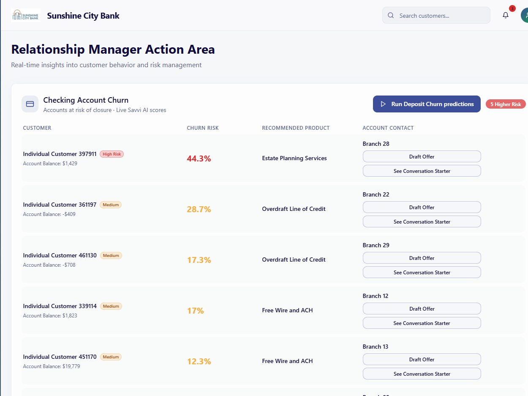This screenshot has width=528, height=396.
Task: Click Account Balance: -$708
Action: 49,265
